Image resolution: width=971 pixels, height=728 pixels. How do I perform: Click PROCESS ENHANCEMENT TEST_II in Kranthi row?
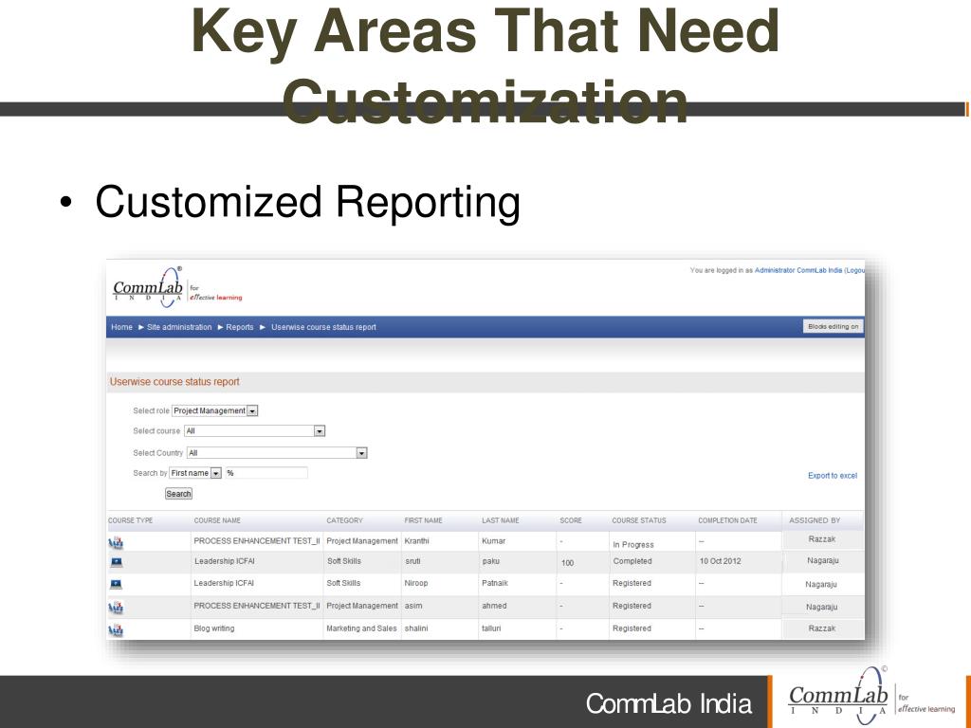256,541
